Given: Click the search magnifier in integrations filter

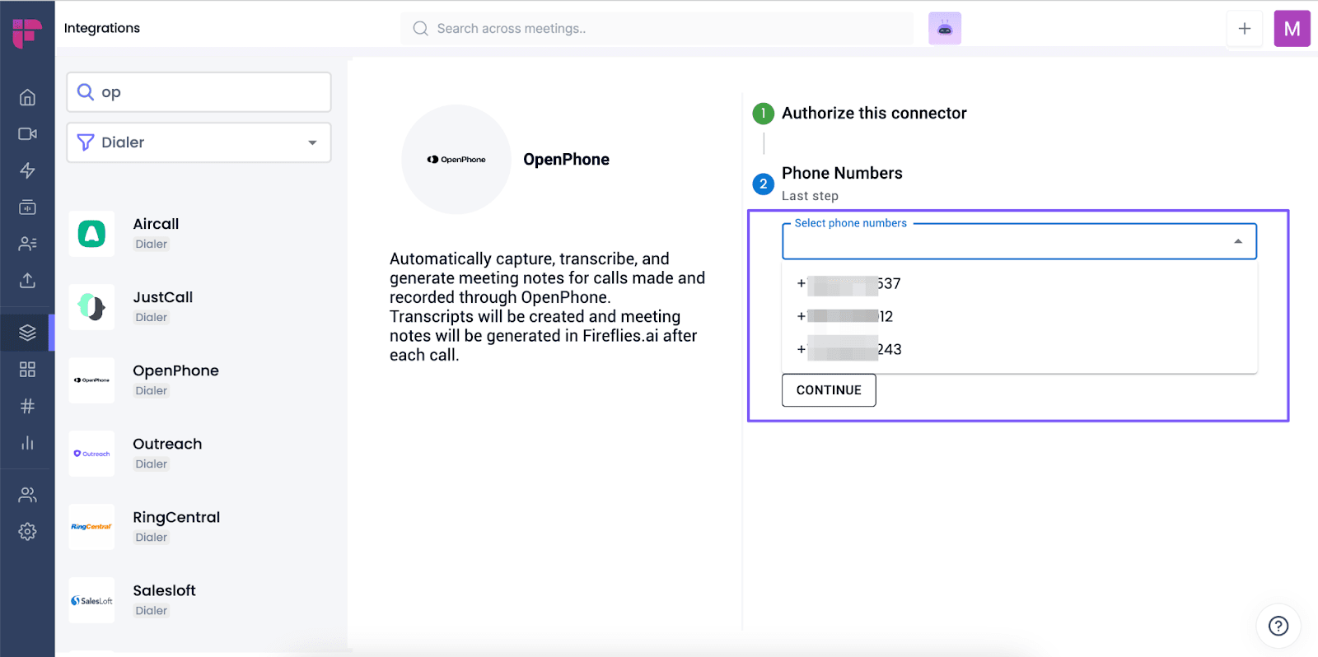Looking at the screenshot, I should [x=86, y=91].
